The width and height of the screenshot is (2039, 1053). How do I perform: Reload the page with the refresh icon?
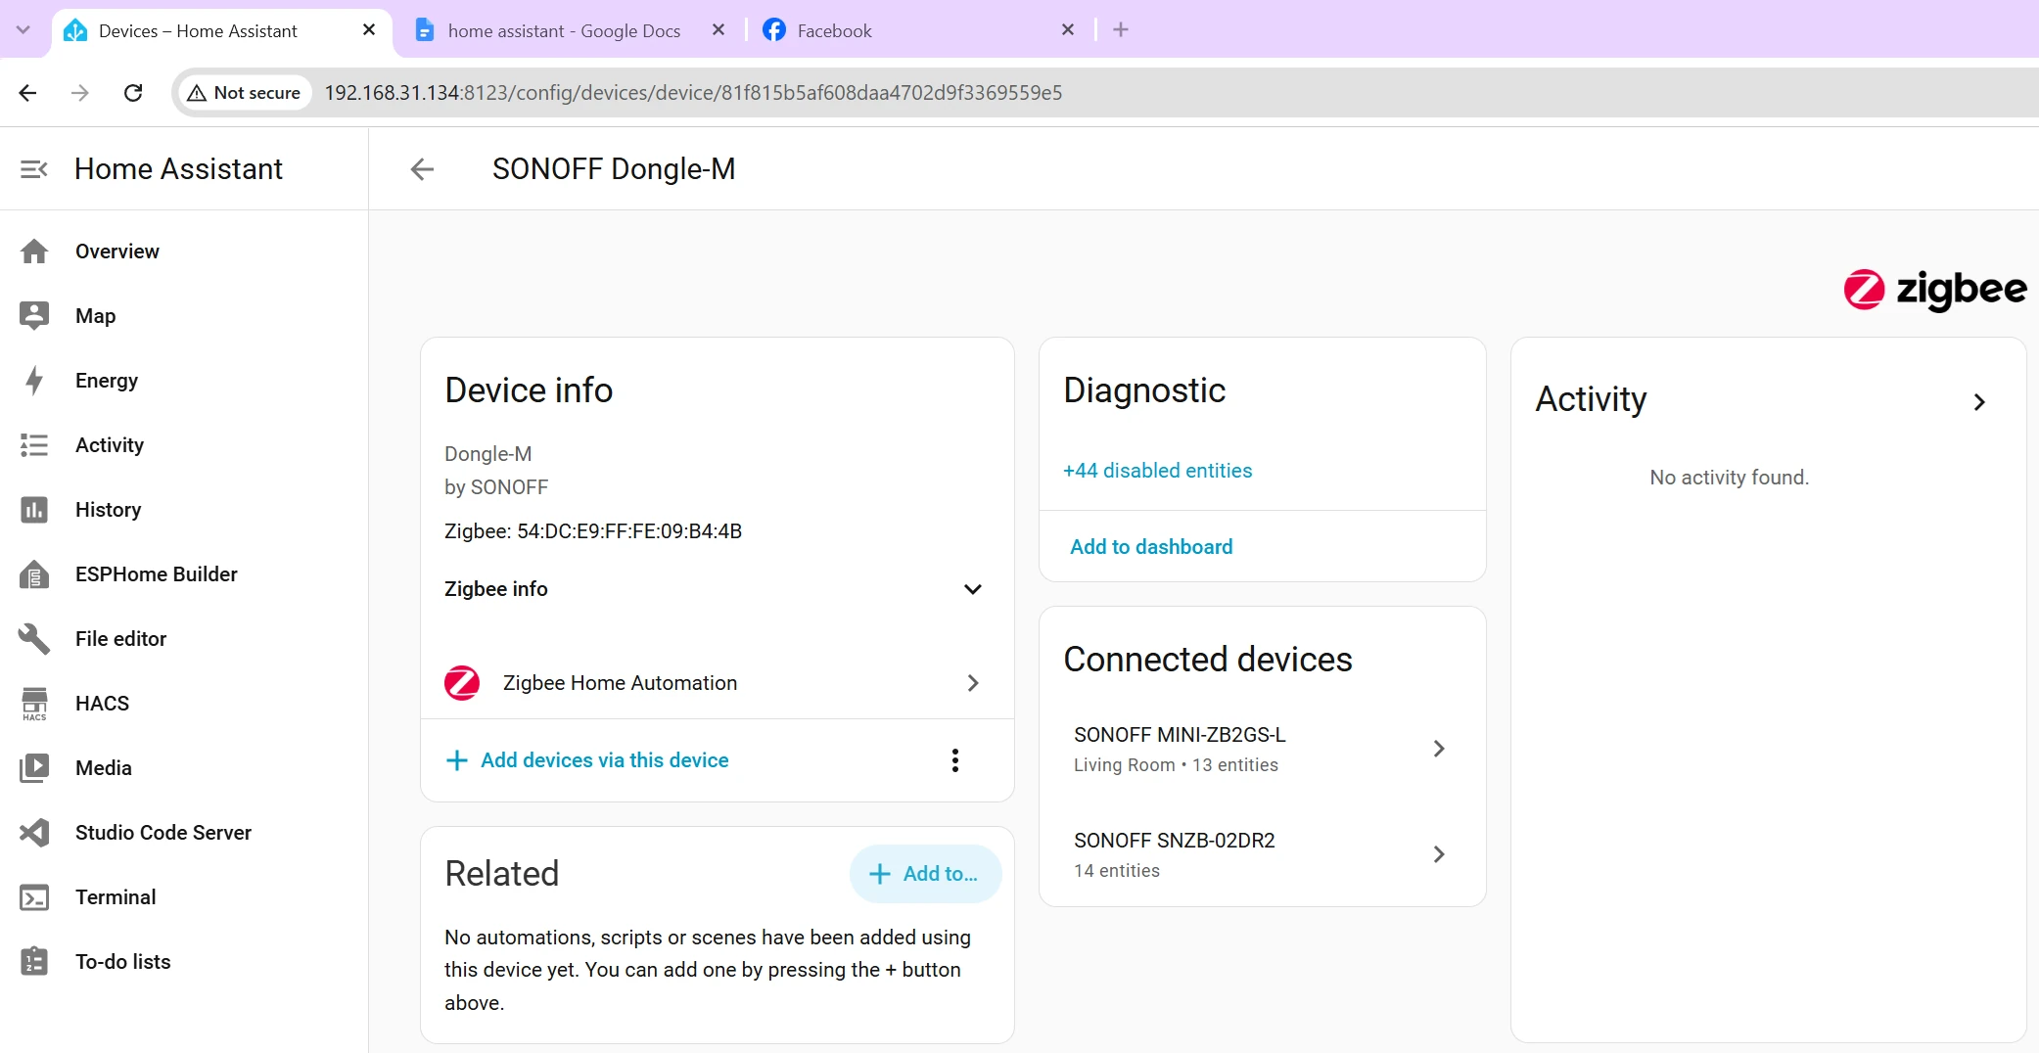point(133,93)
